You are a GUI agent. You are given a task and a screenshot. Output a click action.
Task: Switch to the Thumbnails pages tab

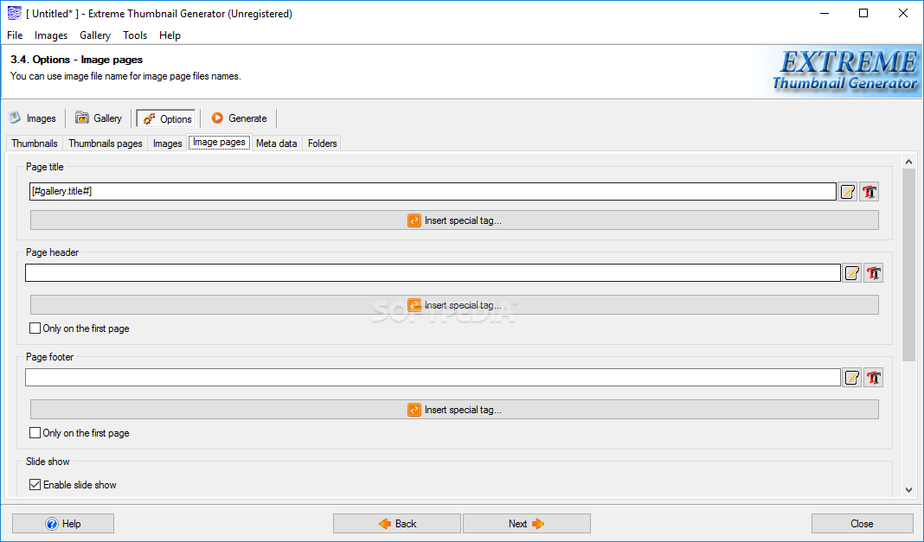pyautogui.click(x=105, y=143)
